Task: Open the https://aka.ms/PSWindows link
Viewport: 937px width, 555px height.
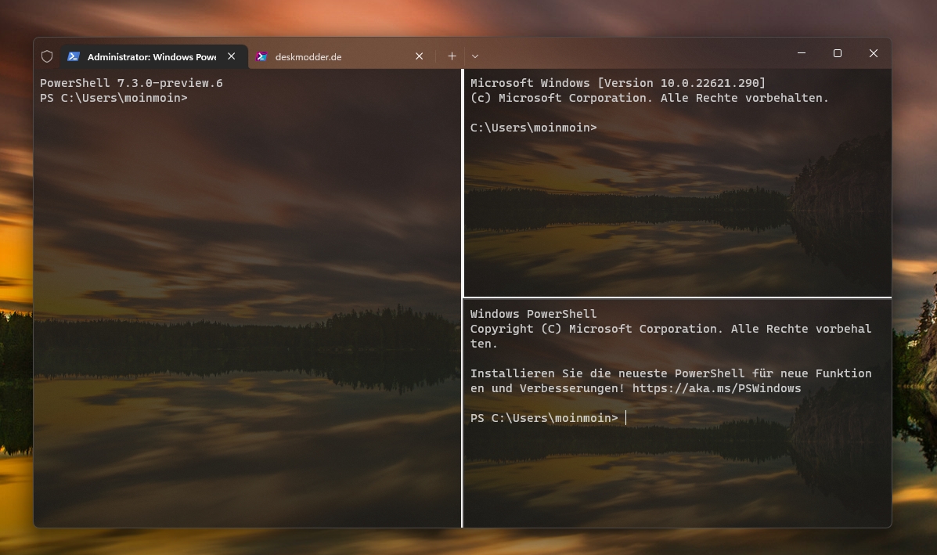Action: [716, 388]
